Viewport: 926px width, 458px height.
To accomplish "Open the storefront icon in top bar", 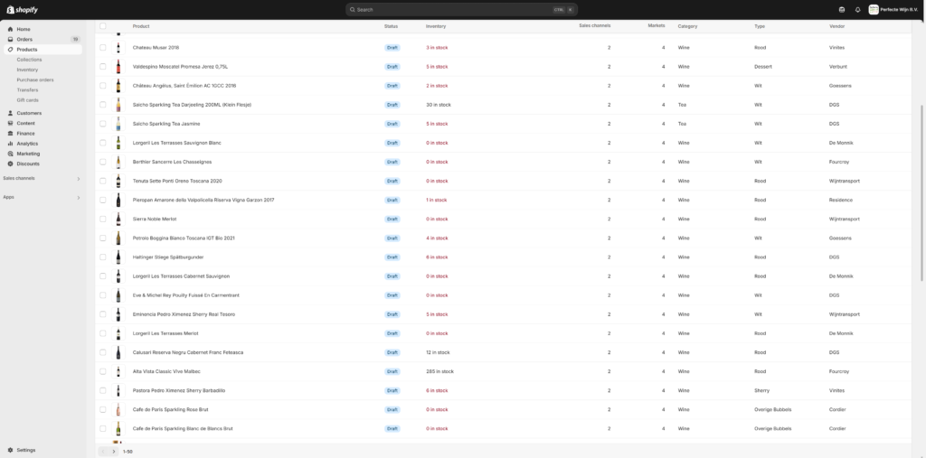I will 842,9.
